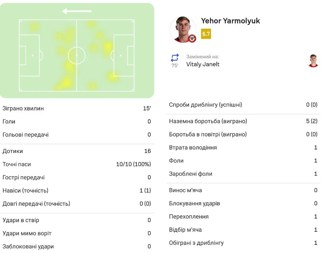Open Vitaly Janelt's small avatar
The image size is (332, 253).
[x=313, y=61]
